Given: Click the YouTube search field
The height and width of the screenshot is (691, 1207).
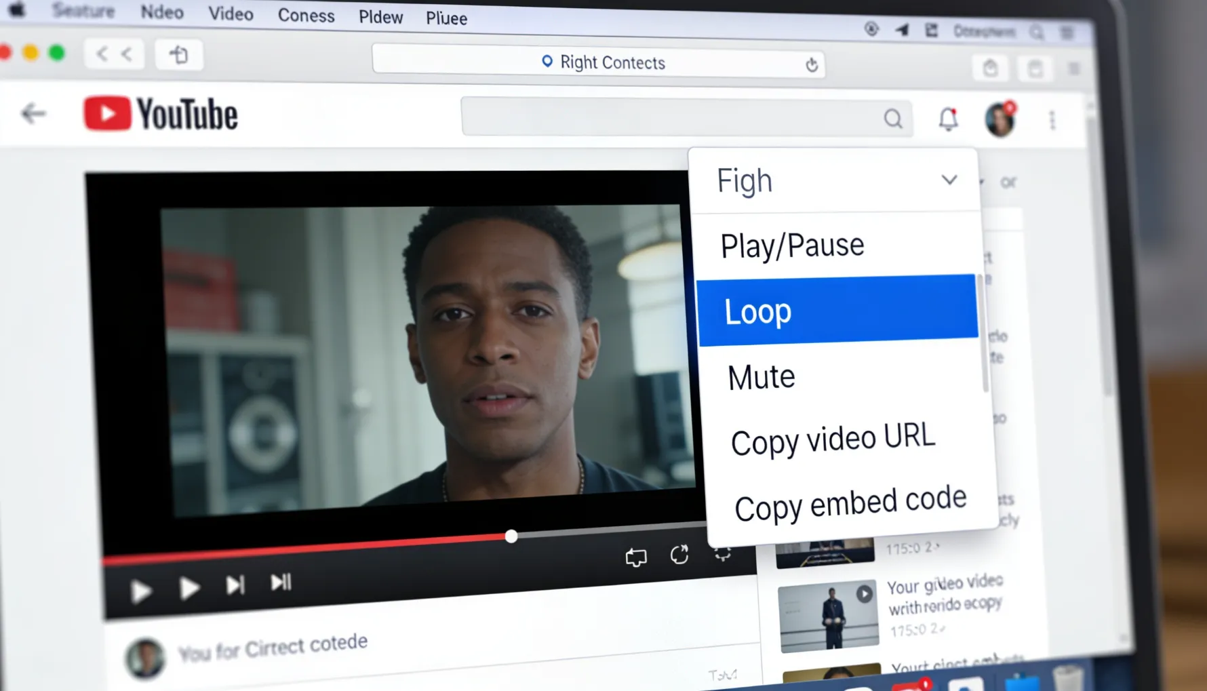Looking at the screenshot, I should click(686, 117).
